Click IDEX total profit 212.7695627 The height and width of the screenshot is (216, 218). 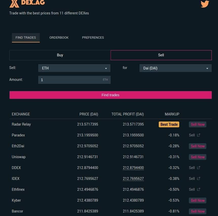click(133, 179)
